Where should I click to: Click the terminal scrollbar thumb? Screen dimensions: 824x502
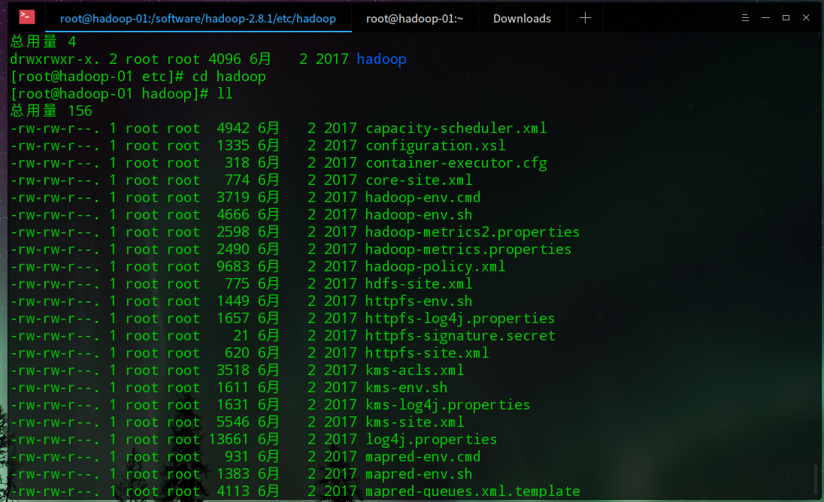point(816,479)
